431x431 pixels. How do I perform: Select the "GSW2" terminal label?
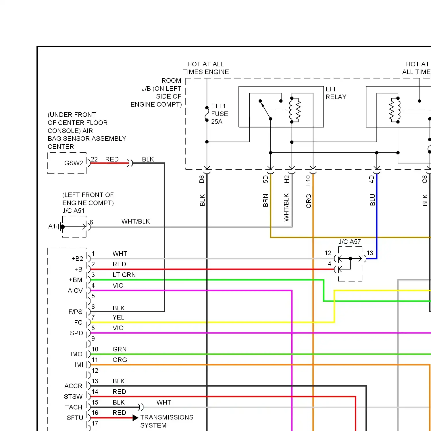(x=74, y=163)
